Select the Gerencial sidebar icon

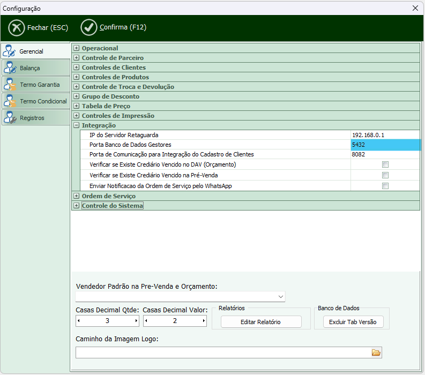coord(10,51)
